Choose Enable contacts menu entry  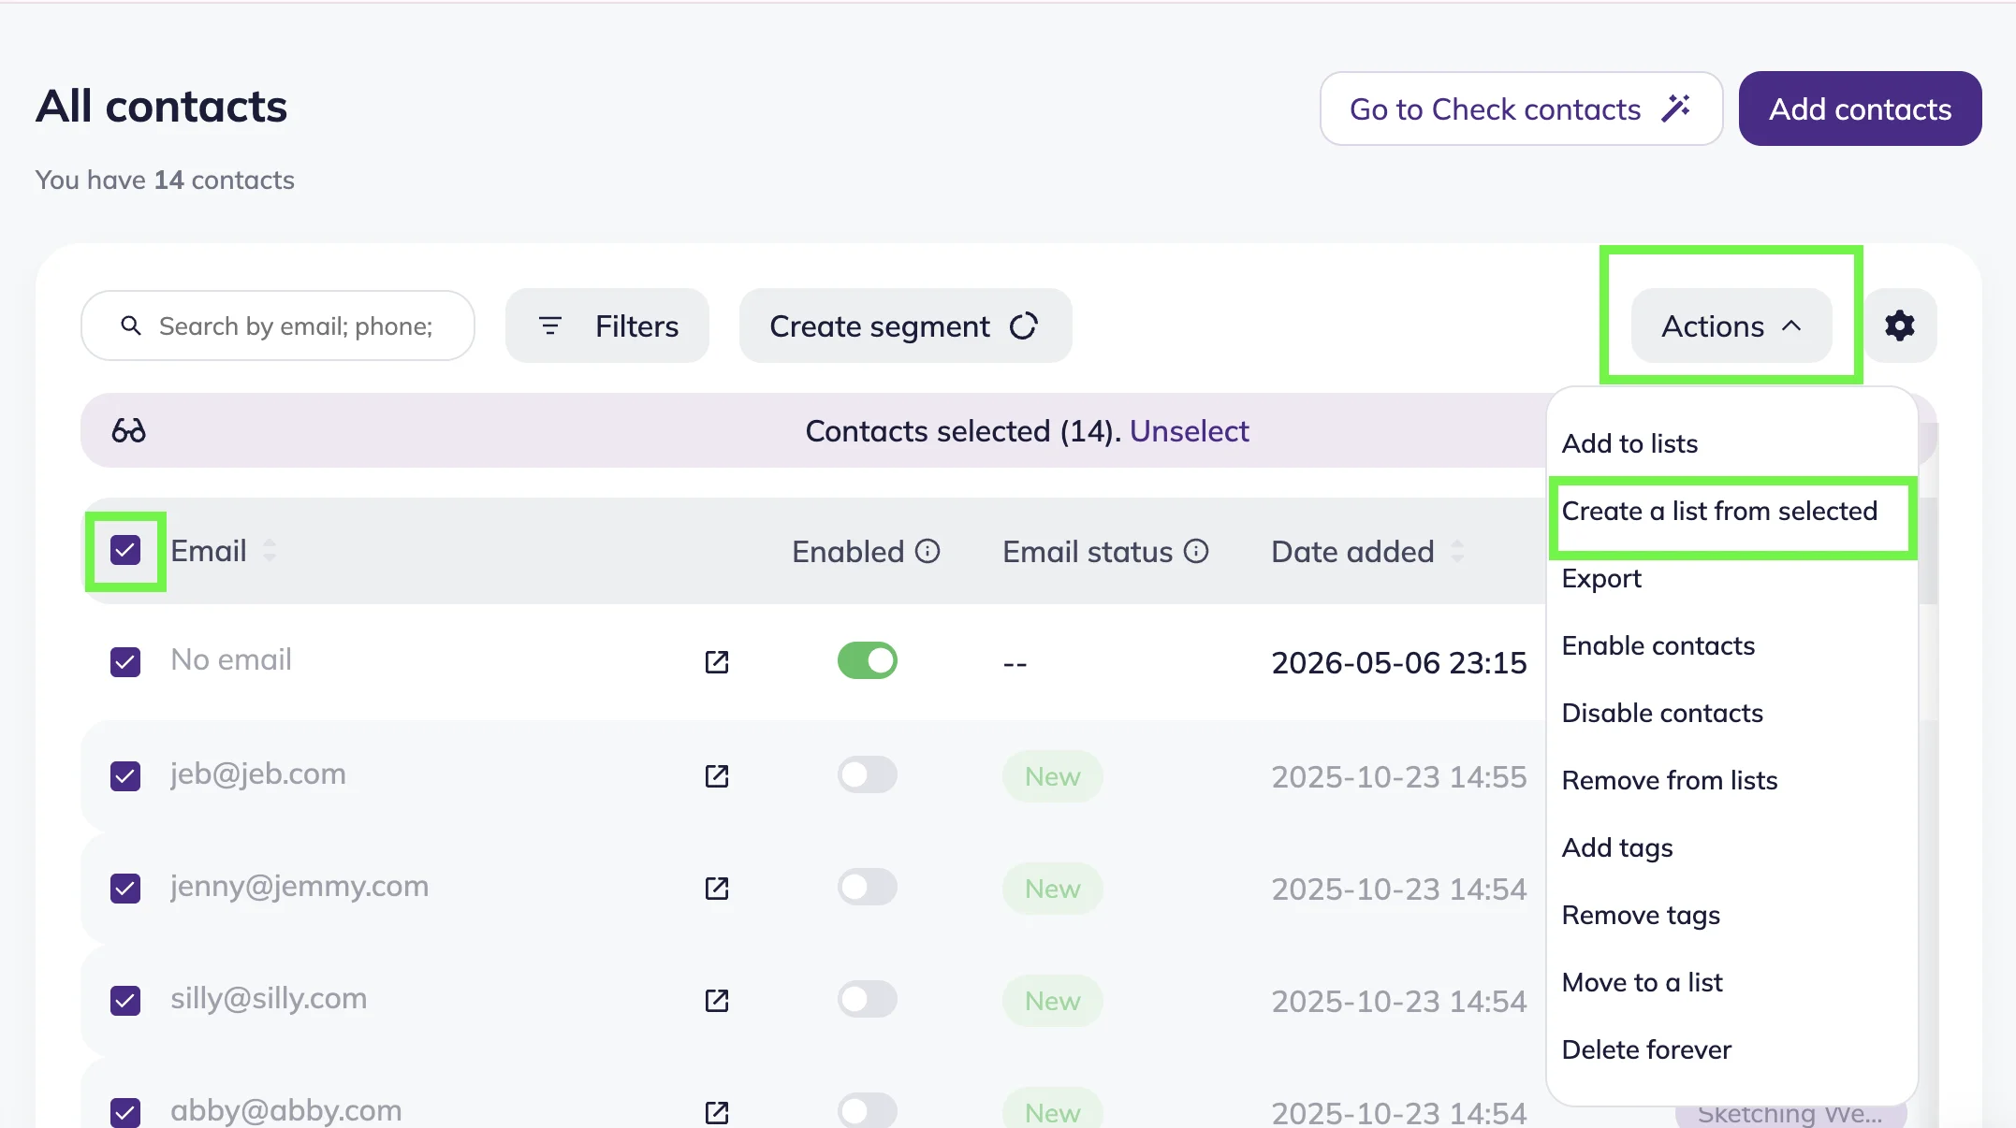(1658, 645)
